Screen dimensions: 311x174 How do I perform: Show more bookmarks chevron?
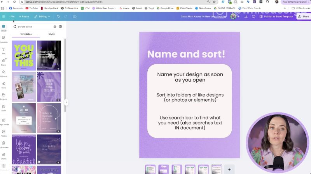coord(285,8)
